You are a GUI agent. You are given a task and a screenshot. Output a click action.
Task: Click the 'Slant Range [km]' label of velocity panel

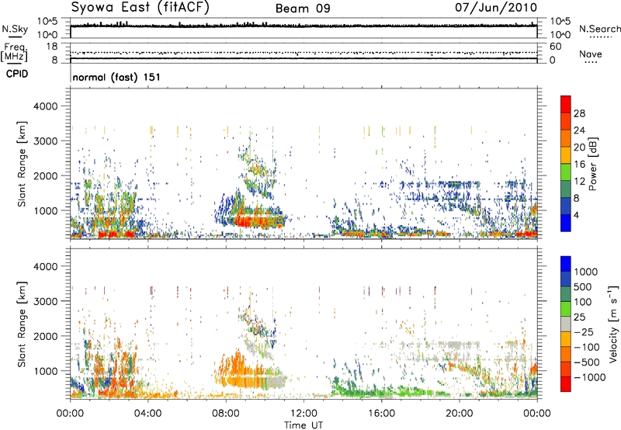(22, 324)
